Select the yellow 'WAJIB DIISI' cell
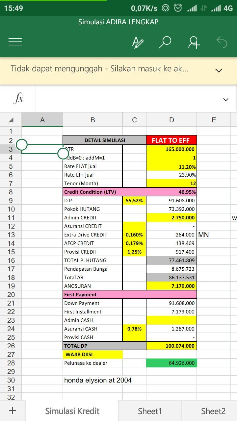The width and height of the screenshot is (237, 421). (92, 354)
